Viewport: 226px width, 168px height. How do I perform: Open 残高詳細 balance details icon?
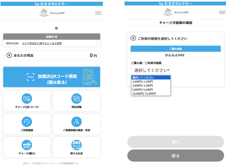[76, 99]
